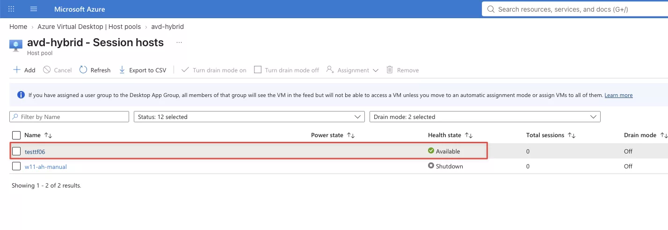
Task: Click the Total sessions header text
Action: (545, 135)
